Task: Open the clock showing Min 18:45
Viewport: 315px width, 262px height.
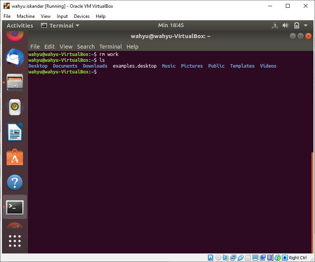Action: click(x=171, y=25)
